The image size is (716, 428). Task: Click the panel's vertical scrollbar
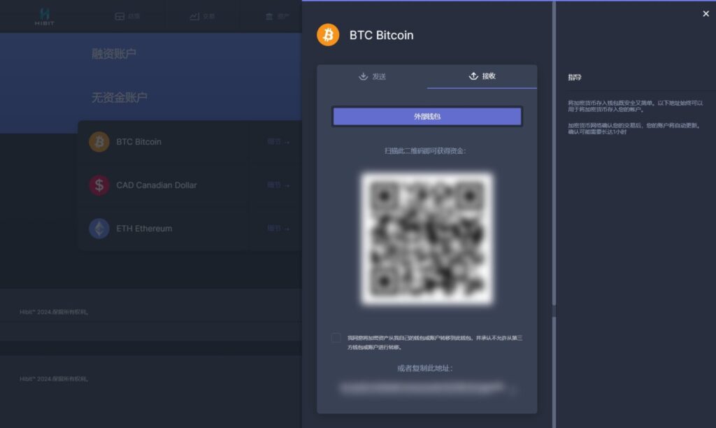coord(554,153)
